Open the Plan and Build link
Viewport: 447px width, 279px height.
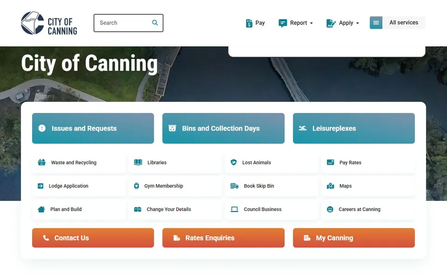point(66,209)
